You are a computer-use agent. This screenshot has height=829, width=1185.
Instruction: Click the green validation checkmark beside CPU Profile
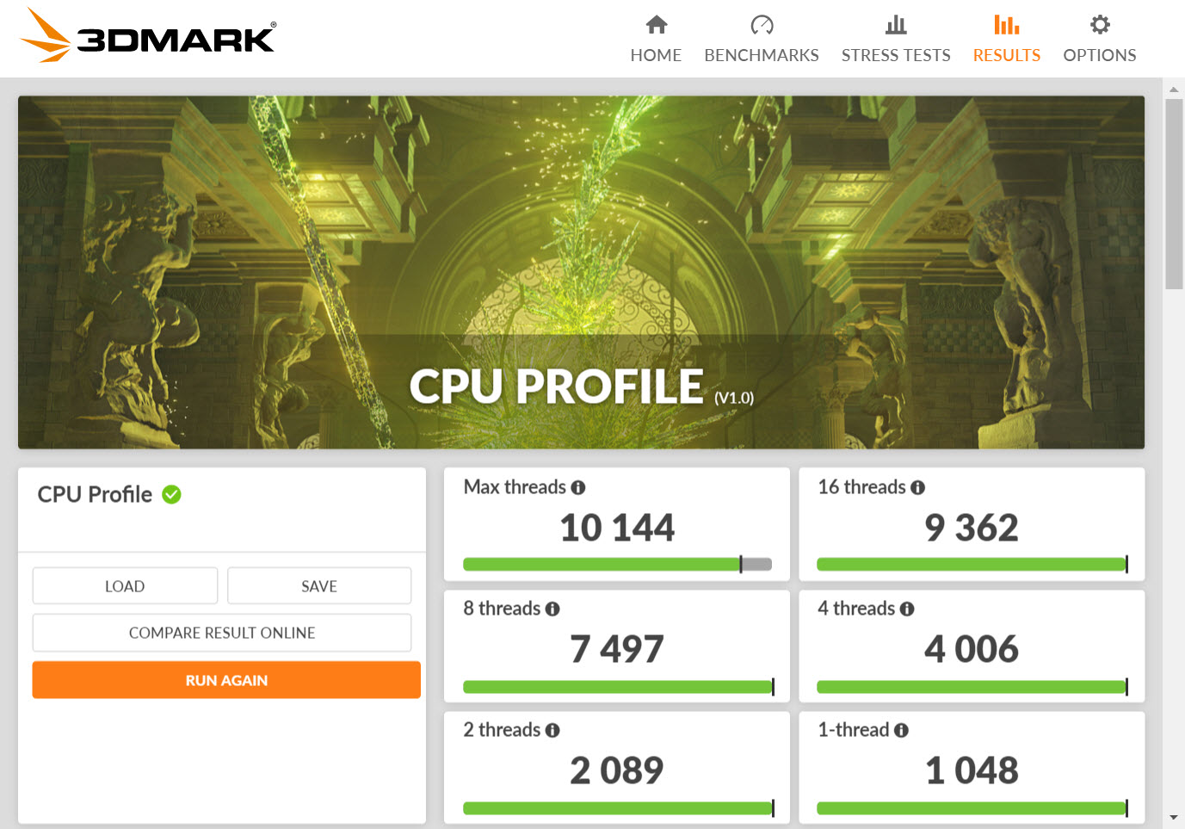click(x=171, y=494)
